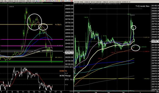Viewport: 159px width, 93px height.
Task: Close the 1-Min chart with red X
Action: coord(72,1)
